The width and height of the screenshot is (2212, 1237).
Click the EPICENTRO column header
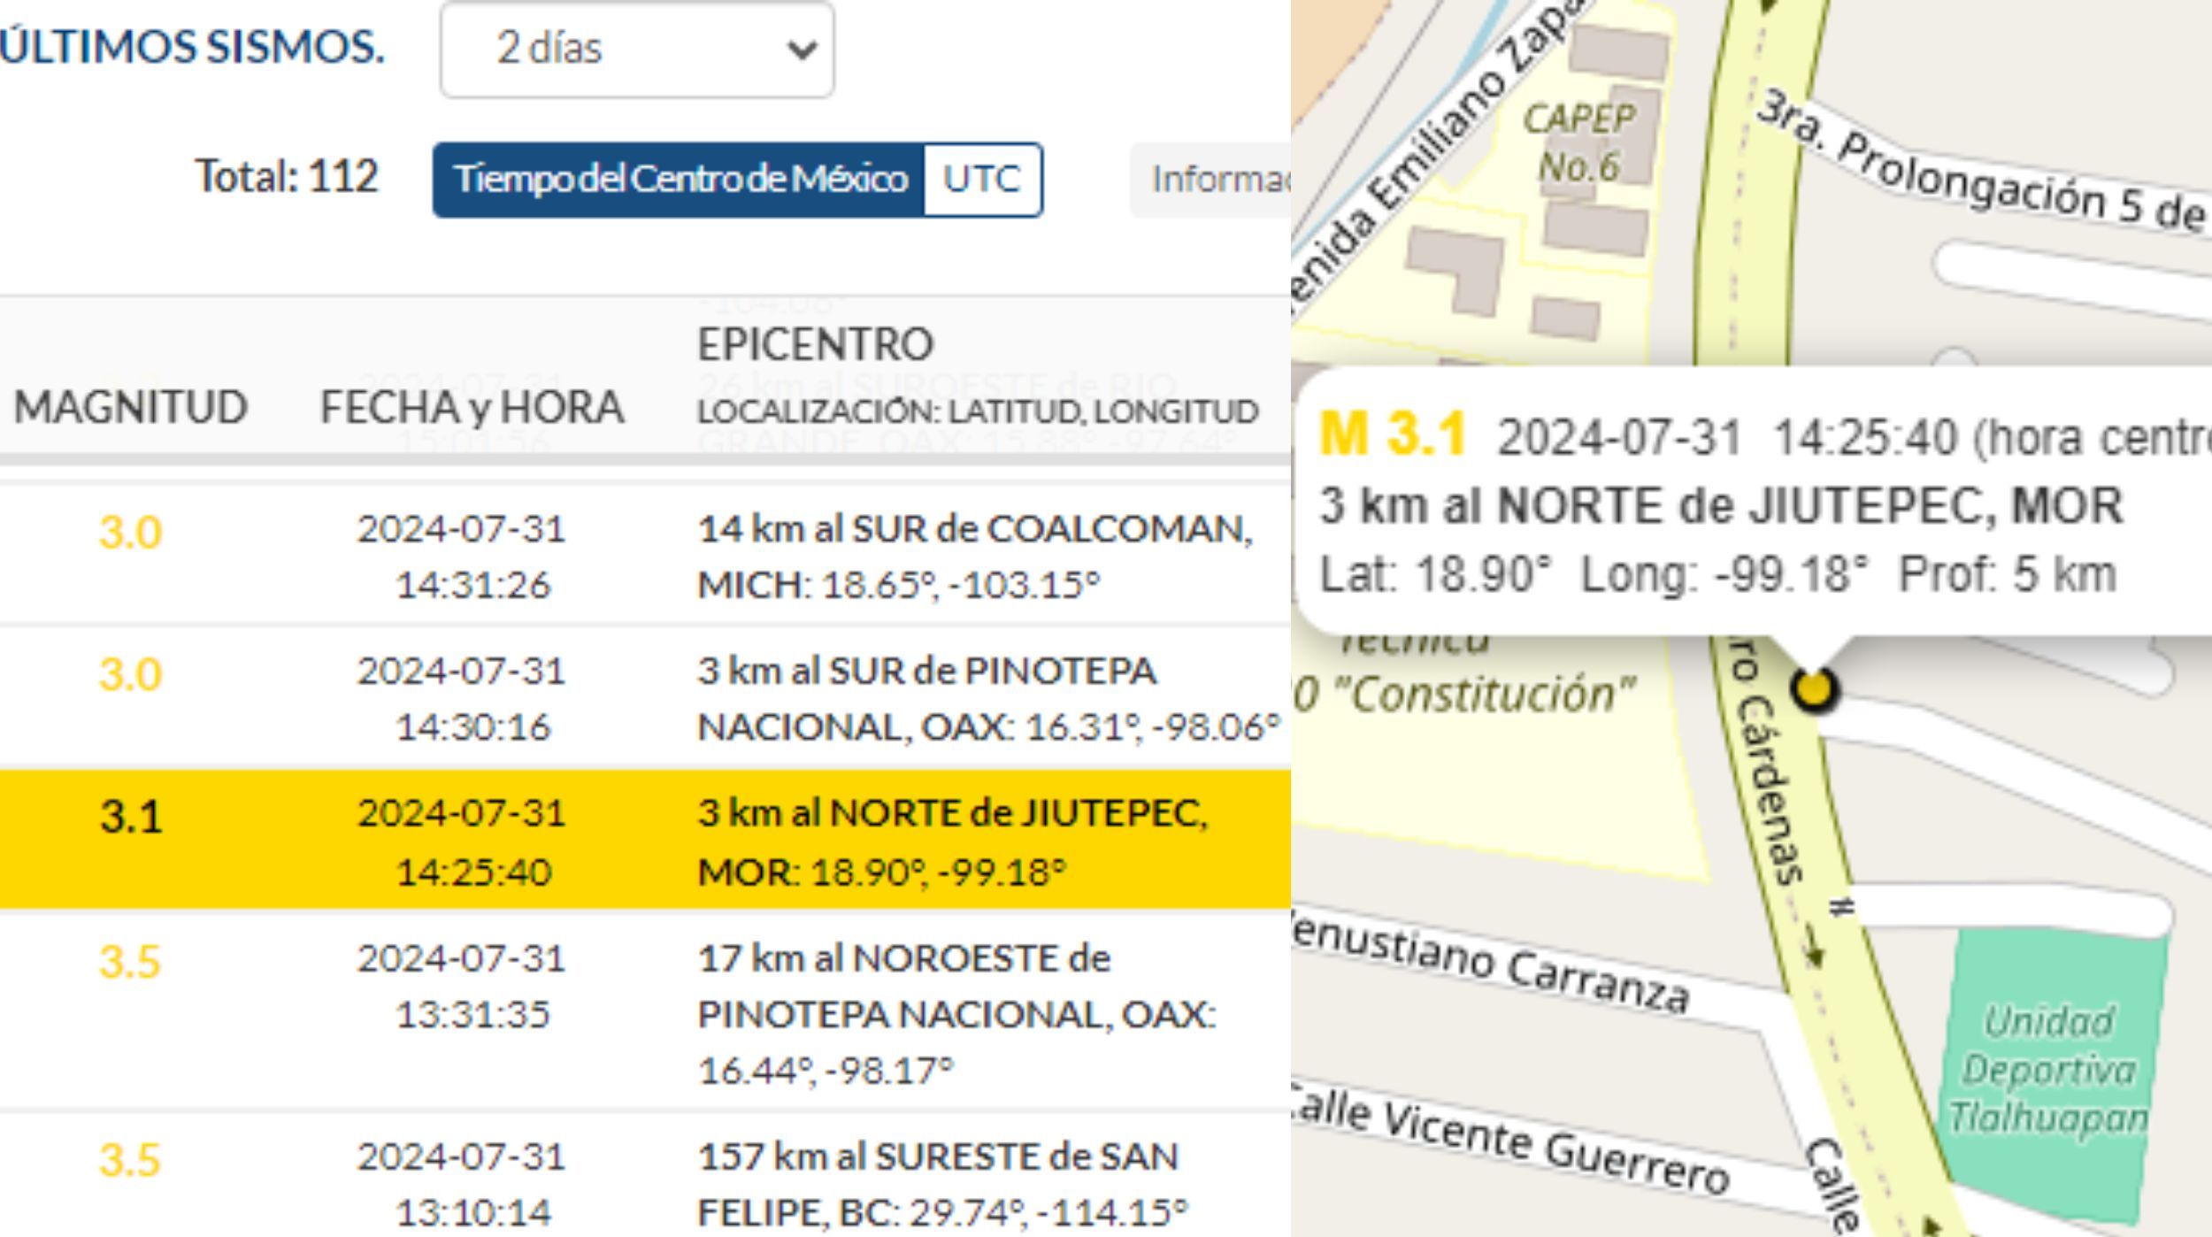[815, 345]
